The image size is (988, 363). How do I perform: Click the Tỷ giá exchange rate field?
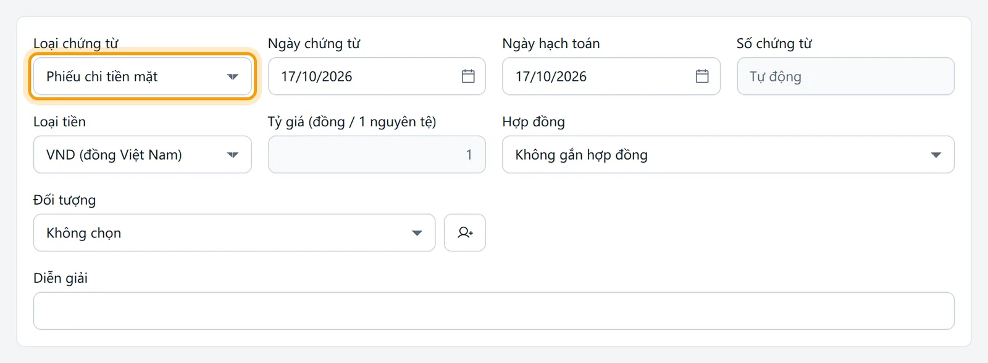tap(377, 155)
